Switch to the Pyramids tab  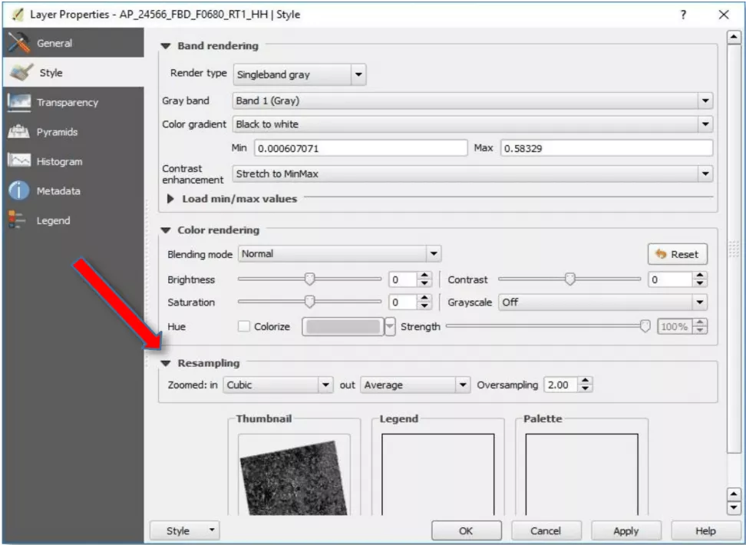click(x=73, y=132)
